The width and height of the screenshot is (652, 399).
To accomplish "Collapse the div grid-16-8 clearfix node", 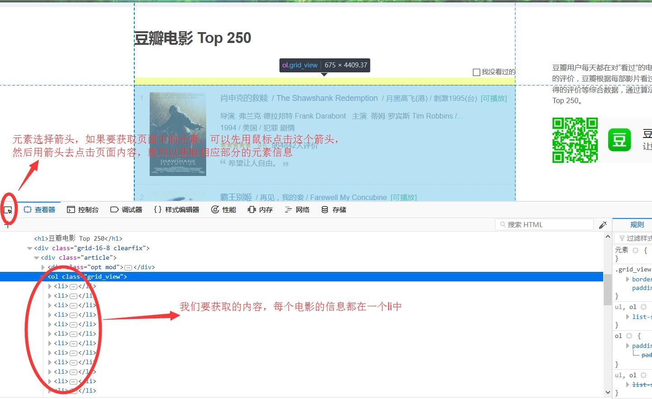I will (x=30, y=248).
